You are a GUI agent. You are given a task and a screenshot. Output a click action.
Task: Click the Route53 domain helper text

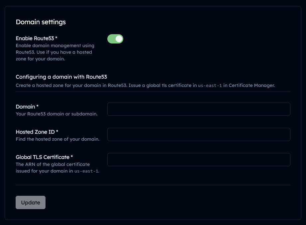point(56,113)
